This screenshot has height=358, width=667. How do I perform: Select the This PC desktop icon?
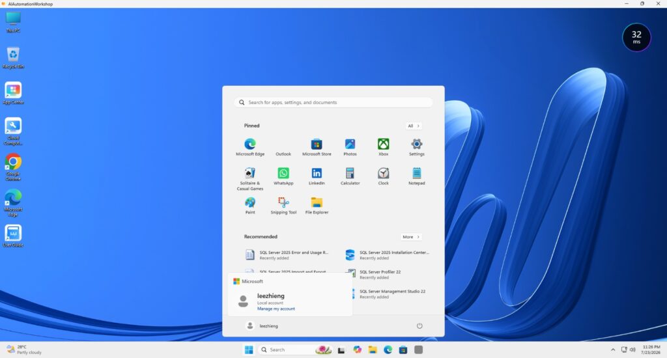pos(13,22)
